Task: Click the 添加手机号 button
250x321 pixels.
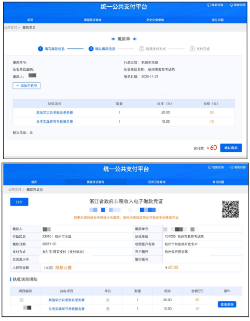Action: click(x=26, y=86)
